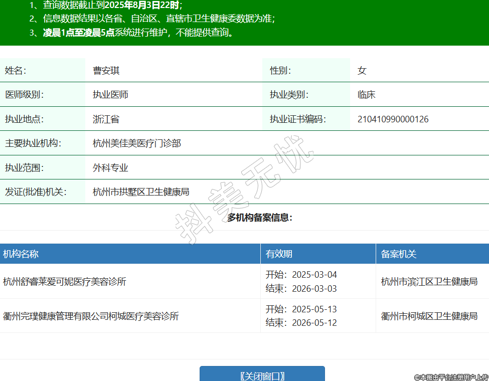Image resolution: width=489 pixels, height=381 pixels.
Task: Select certificate number 210410990000126
Action: pyautogui.click(x=393, y=119)
